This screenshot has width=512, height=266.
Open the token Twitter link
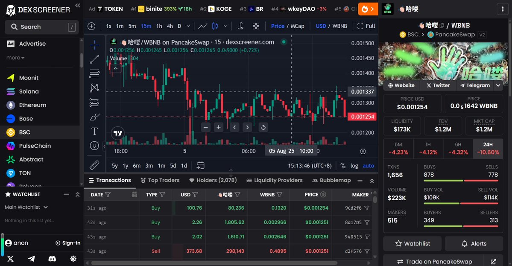[x=438, y=85]
